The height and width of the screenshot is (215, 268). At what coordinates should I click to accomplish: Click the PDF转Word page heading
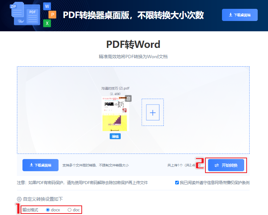[133, 44]
